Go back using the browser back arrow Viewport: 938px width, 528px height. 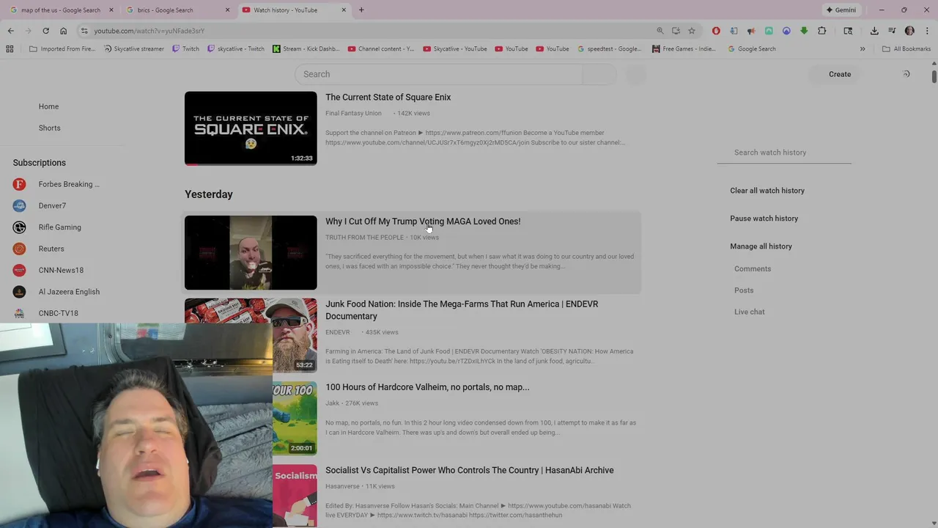tap(10, 31)
